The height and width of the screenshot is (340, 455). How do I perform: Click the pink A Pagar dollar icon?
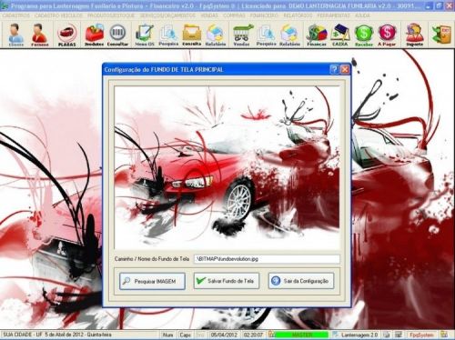click(387, 35)
